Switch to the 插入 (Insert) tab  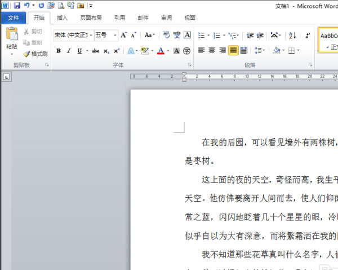click(62, 18)
